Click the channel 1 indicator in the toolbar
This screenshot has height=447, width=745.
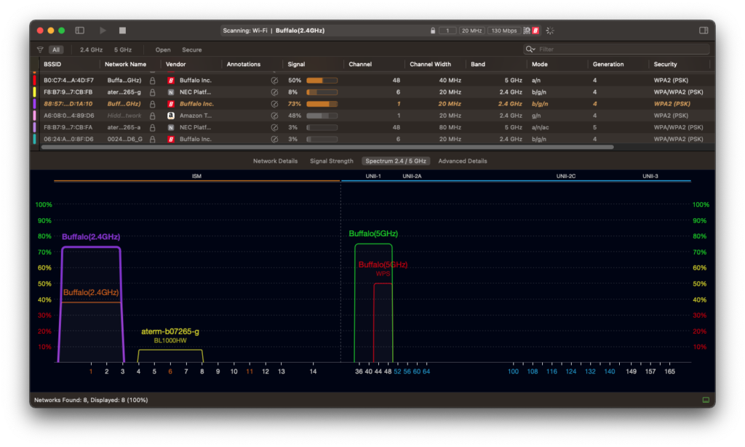(x=447, y=31)
